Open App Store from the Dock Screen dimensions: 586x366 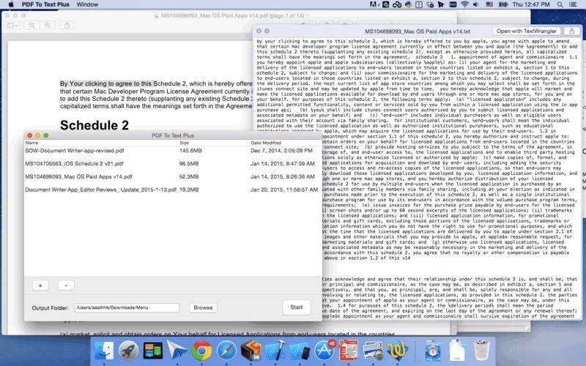pyautogui.click(x=324, y=351)
